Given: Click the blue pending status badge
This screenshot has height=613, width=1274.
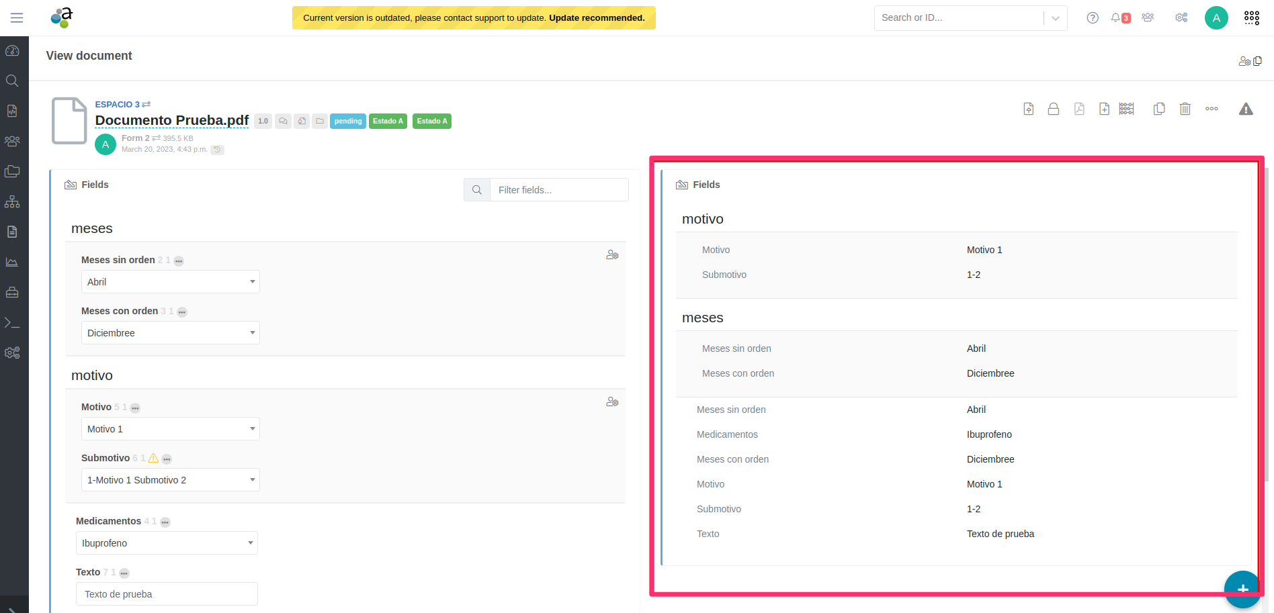Looking at the screenshot, I should click(x=347, y=122).
